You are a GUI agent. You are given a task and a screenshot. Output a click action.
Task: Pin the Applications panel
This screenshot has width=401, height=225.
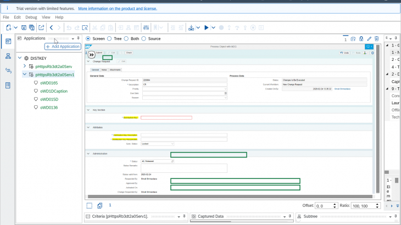pos(78,38)
